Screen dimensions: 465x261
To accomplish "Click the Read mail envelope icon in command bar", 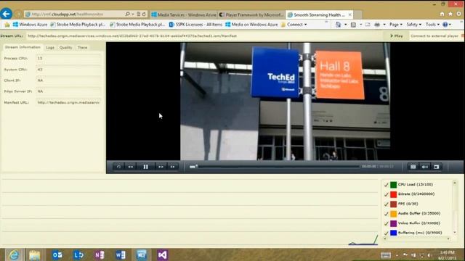I will [368, 25].
